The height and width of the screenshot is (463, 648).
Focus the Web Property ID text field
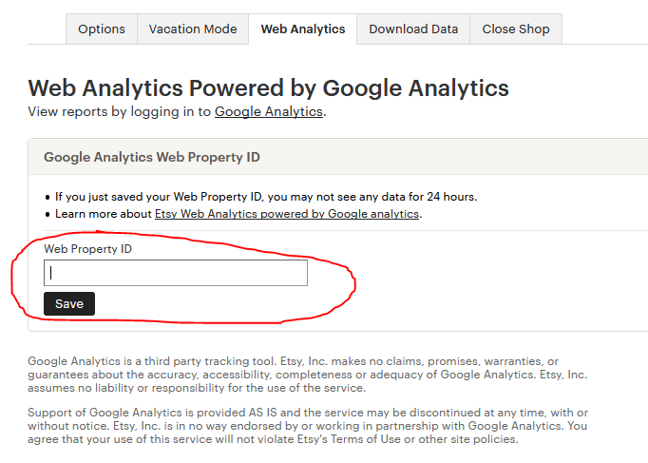[x=176, y=273]
